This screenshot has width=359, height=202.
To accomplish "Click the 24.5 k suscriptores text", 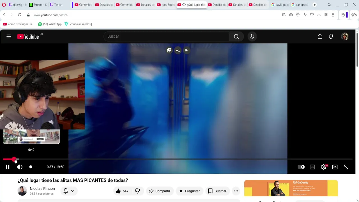I will pos(42,194).
